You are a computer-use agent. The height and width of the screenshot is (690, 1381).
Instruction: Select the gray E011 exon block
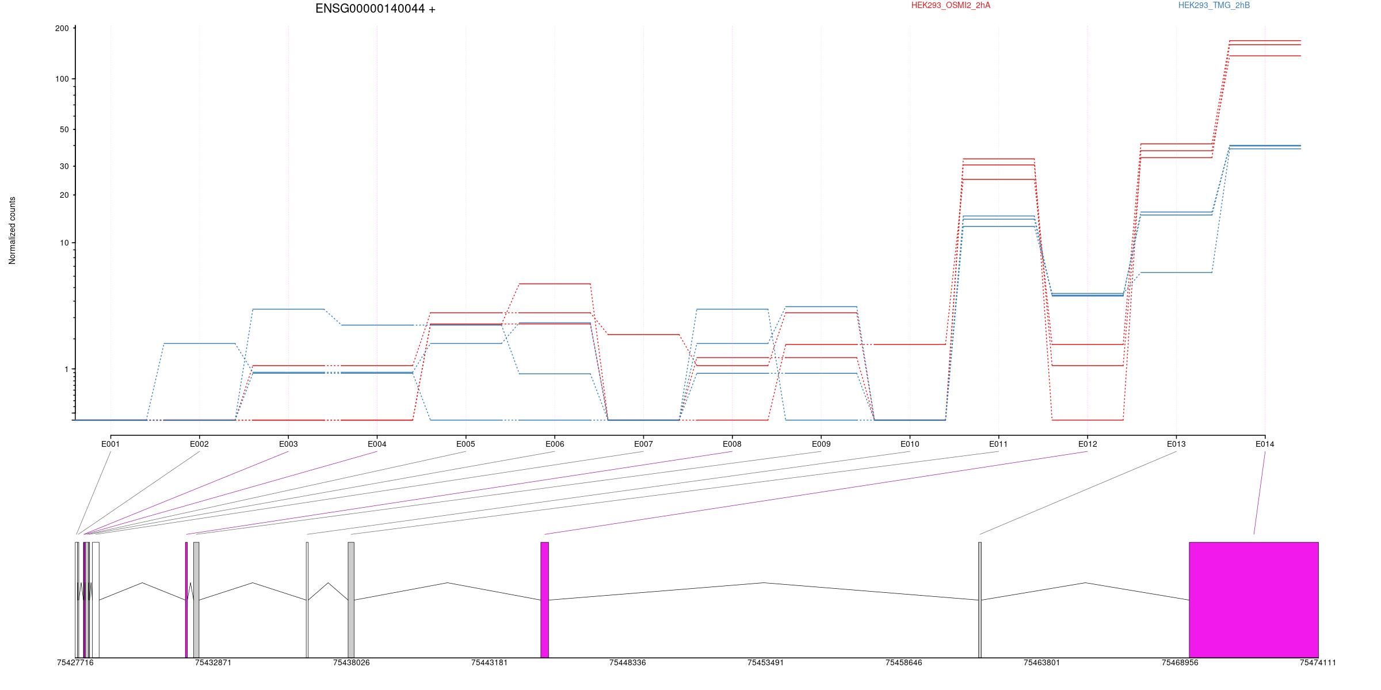coord(351,600)
